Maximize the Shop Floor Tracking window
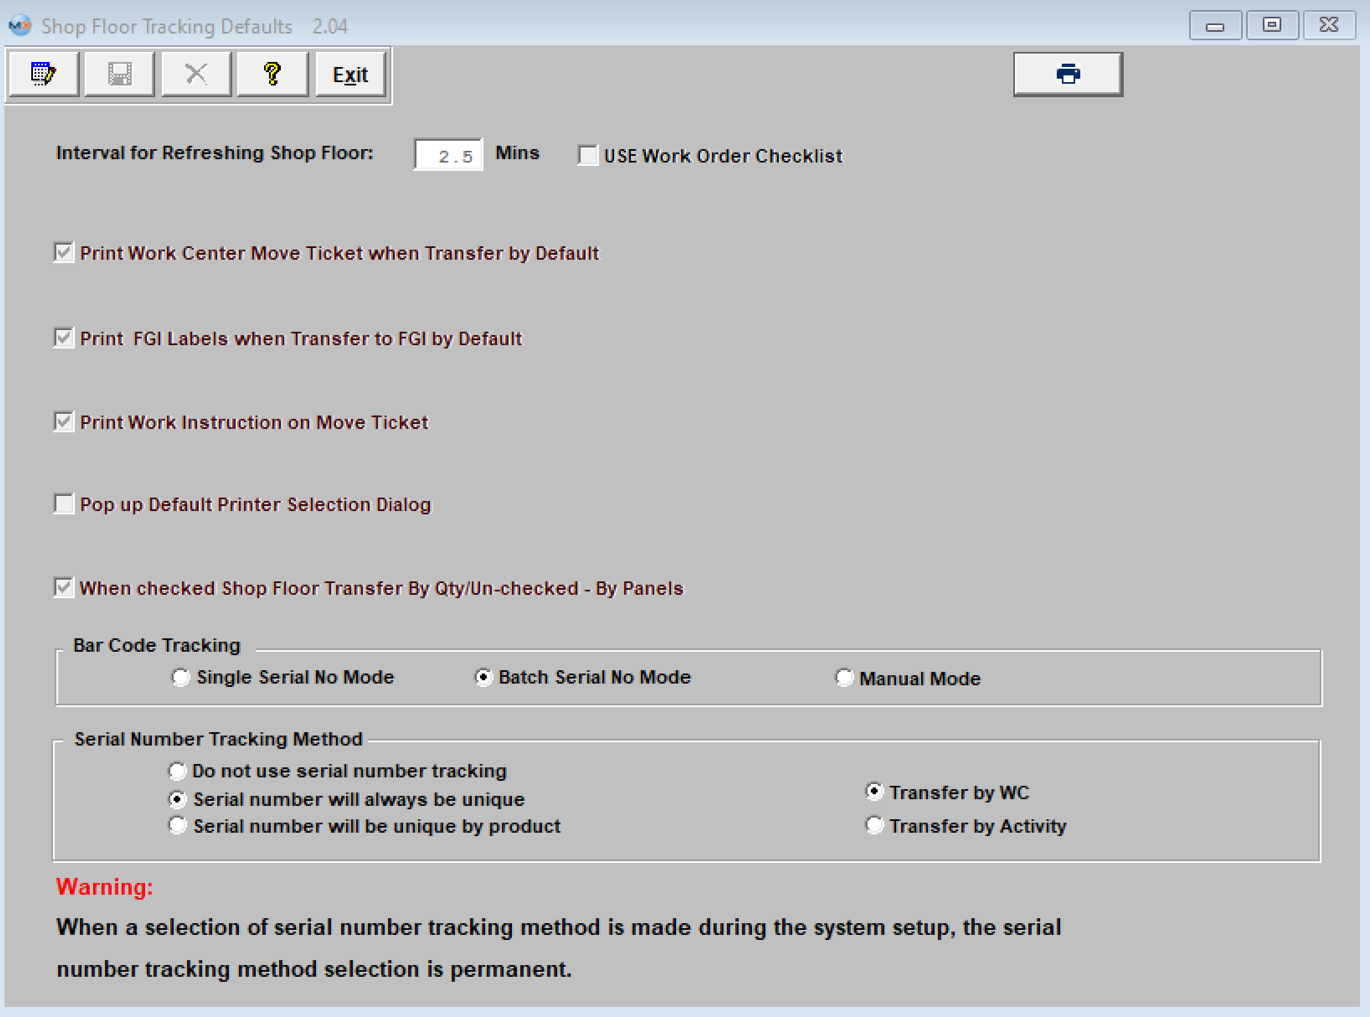This screenshot has width=1370, height=1017. point(1272,25)
